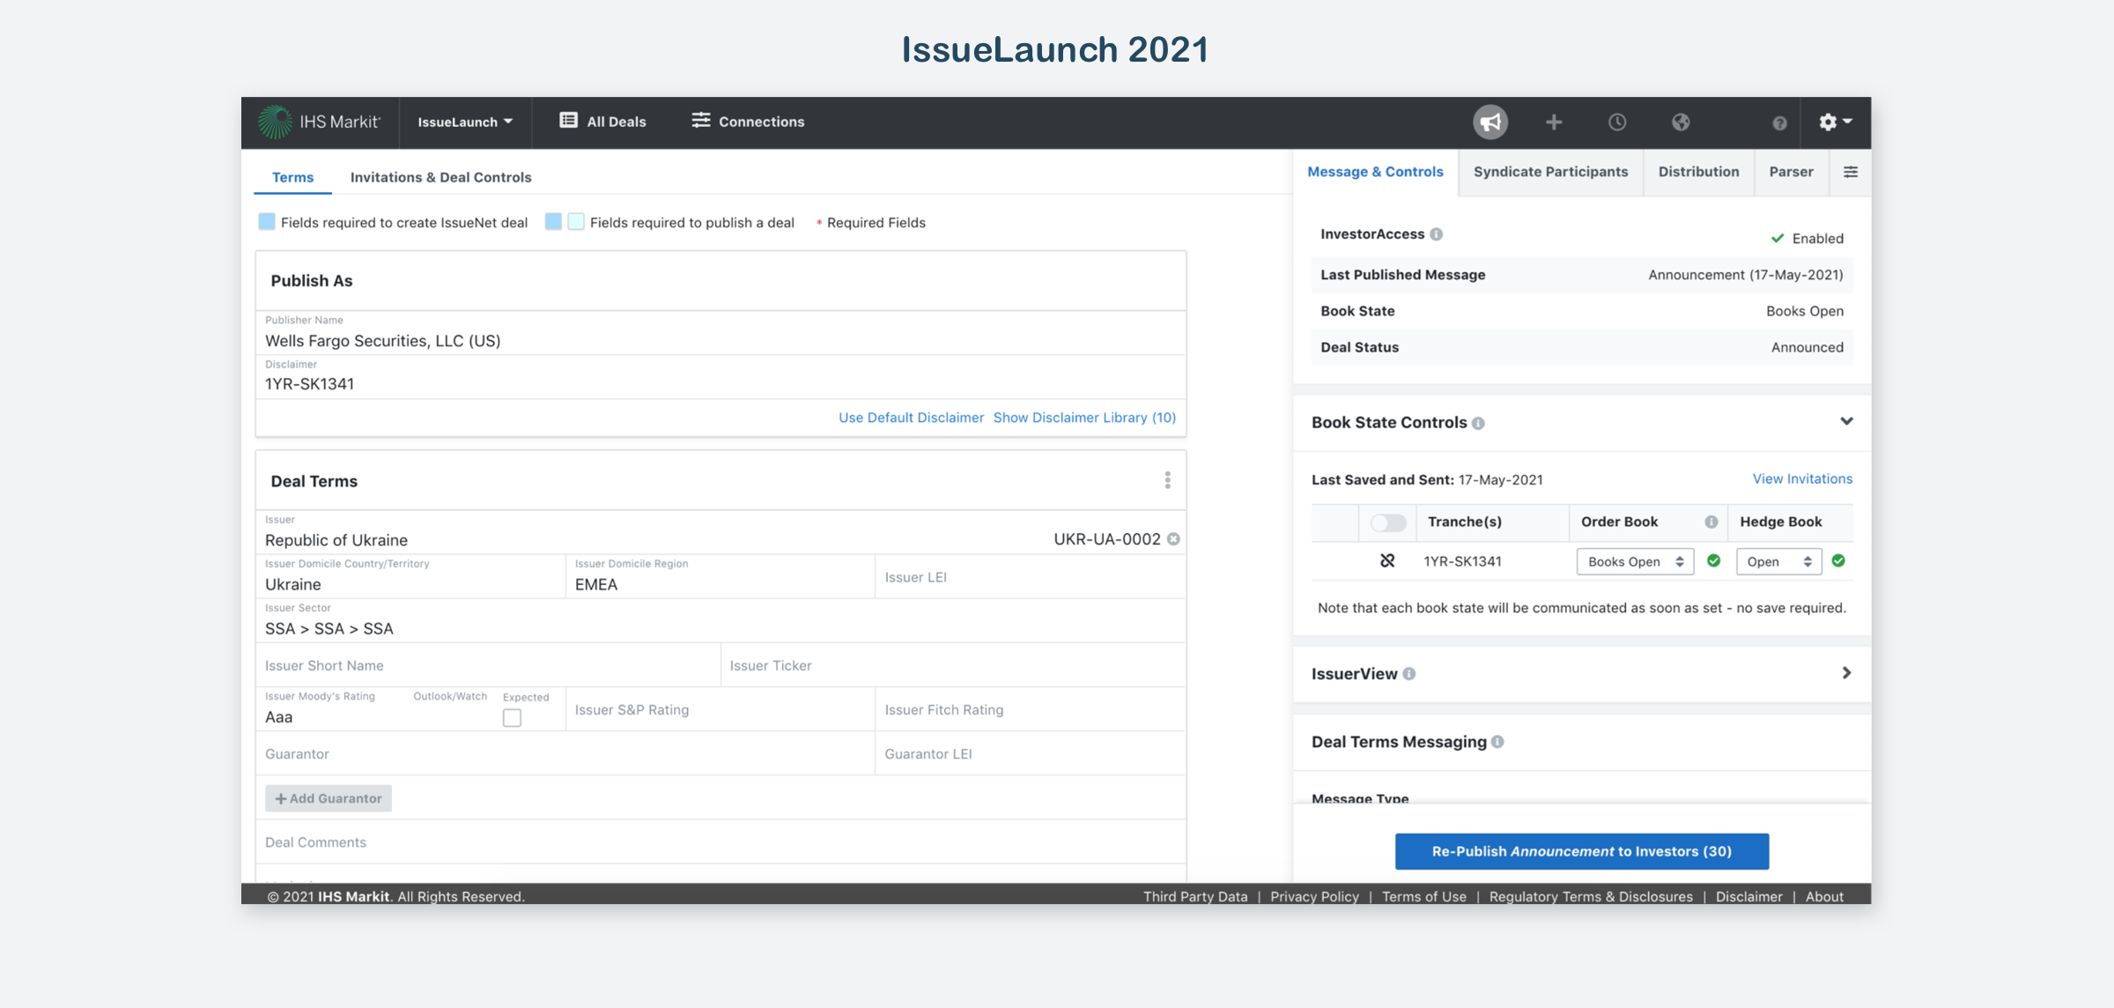Click the View Invitations link

pyautogui.click(x=1802, y=479)
